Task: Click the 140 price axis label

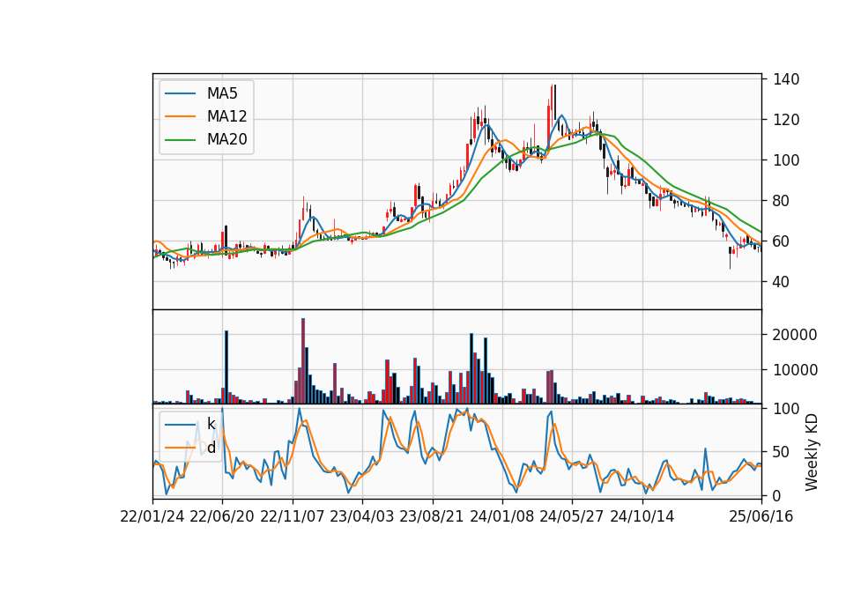Action: [x=786, y=79]
